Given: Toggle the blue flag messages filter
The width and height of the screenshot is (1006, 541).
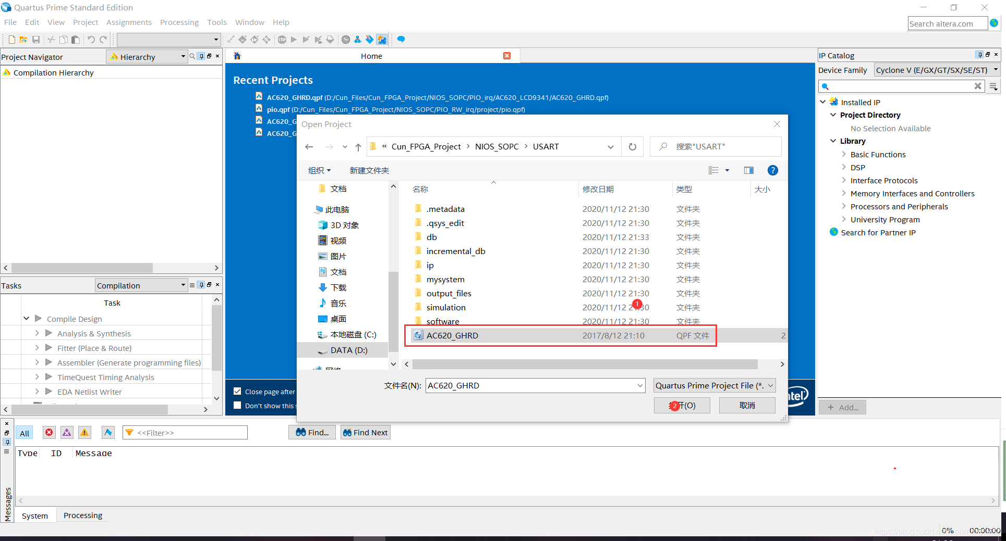Looking at the screenshot, I should pyautogui.click(x=108, y=432).
